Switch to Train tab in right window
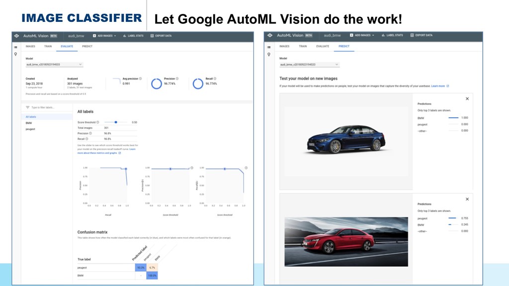The height and width of the screenshot is (286, 509). 303,46
